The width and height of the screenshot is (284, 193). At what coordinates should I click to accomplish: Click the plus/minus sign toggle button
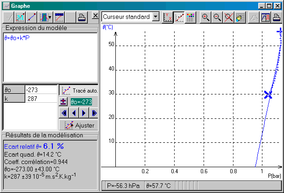click(x=63, y=102)
